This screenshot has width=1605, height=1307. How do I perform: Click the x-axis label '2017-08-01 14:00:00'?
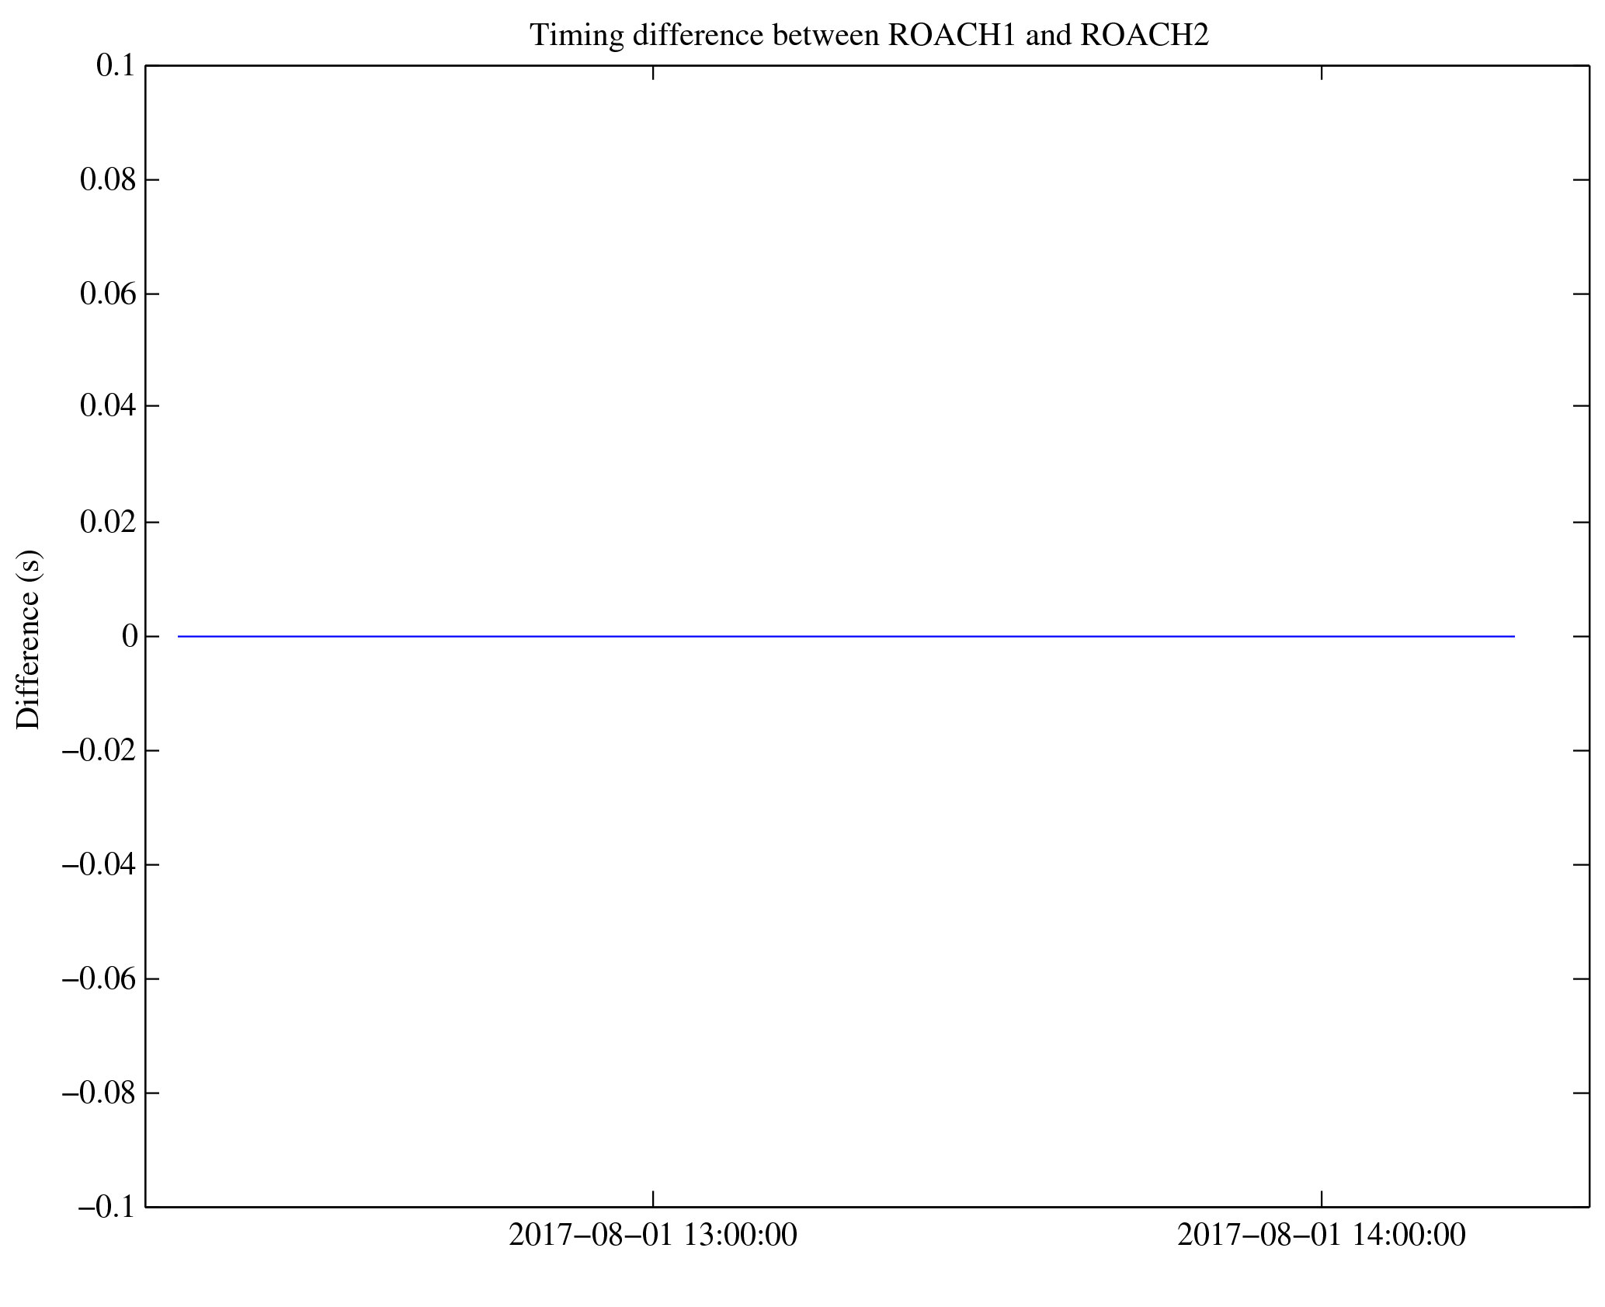[x=1322, y=1236]
